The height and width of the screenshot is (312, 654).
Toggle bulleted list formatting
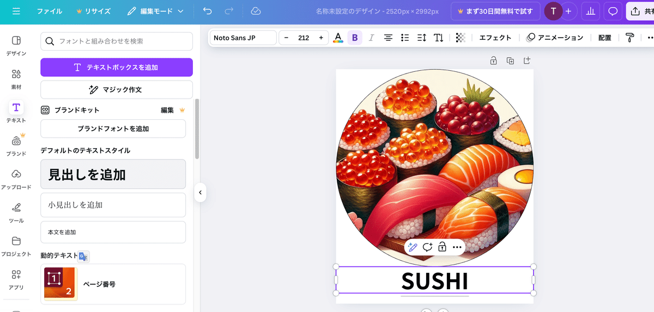point(405,38)
